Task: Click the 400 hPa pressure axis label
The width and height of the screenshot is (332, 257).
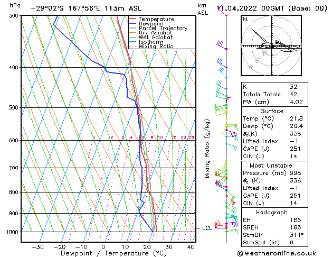Action: pos(15,68)
